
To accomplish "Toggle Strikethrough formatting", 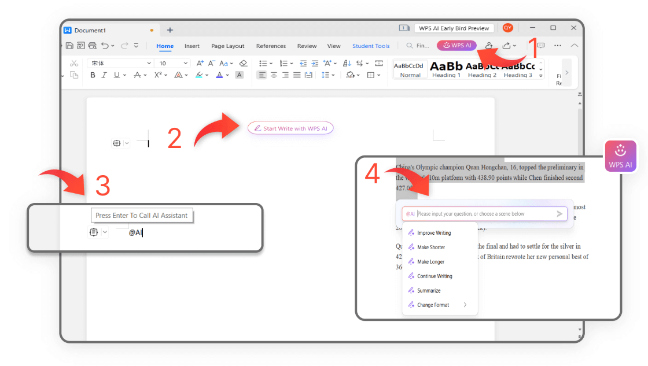I will tap(137, 75).
